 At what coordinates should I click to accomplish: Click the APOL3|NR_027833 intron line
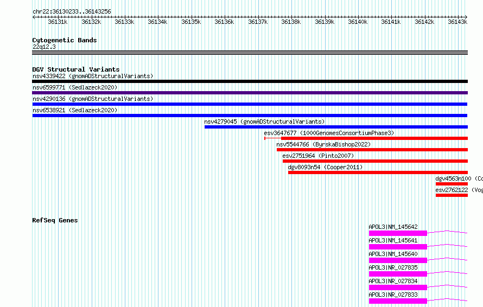447,299
